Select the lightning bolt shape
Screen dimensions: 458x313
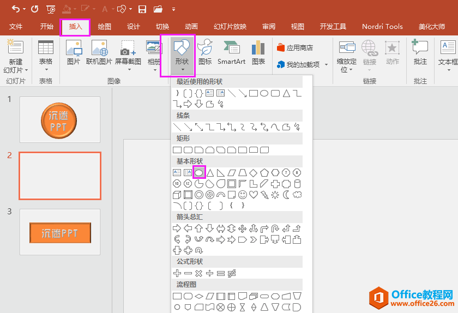coord(264,195)
